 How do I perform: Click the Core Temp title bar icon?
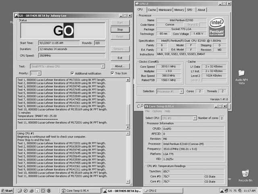pyautogui.click(x=146, y=106)
